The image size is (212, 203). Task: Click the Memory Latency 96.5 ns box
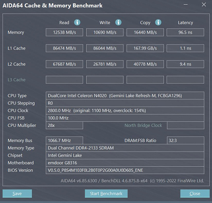[185, 32]
